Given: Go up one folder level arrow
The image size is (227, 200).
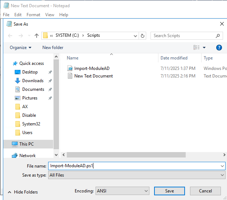Looking at the screenshot, I should click(37, 36).
